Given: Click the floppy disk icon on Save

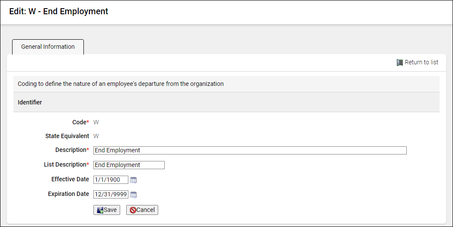Looking at the screenshot, I should click(x=100, y=210).
